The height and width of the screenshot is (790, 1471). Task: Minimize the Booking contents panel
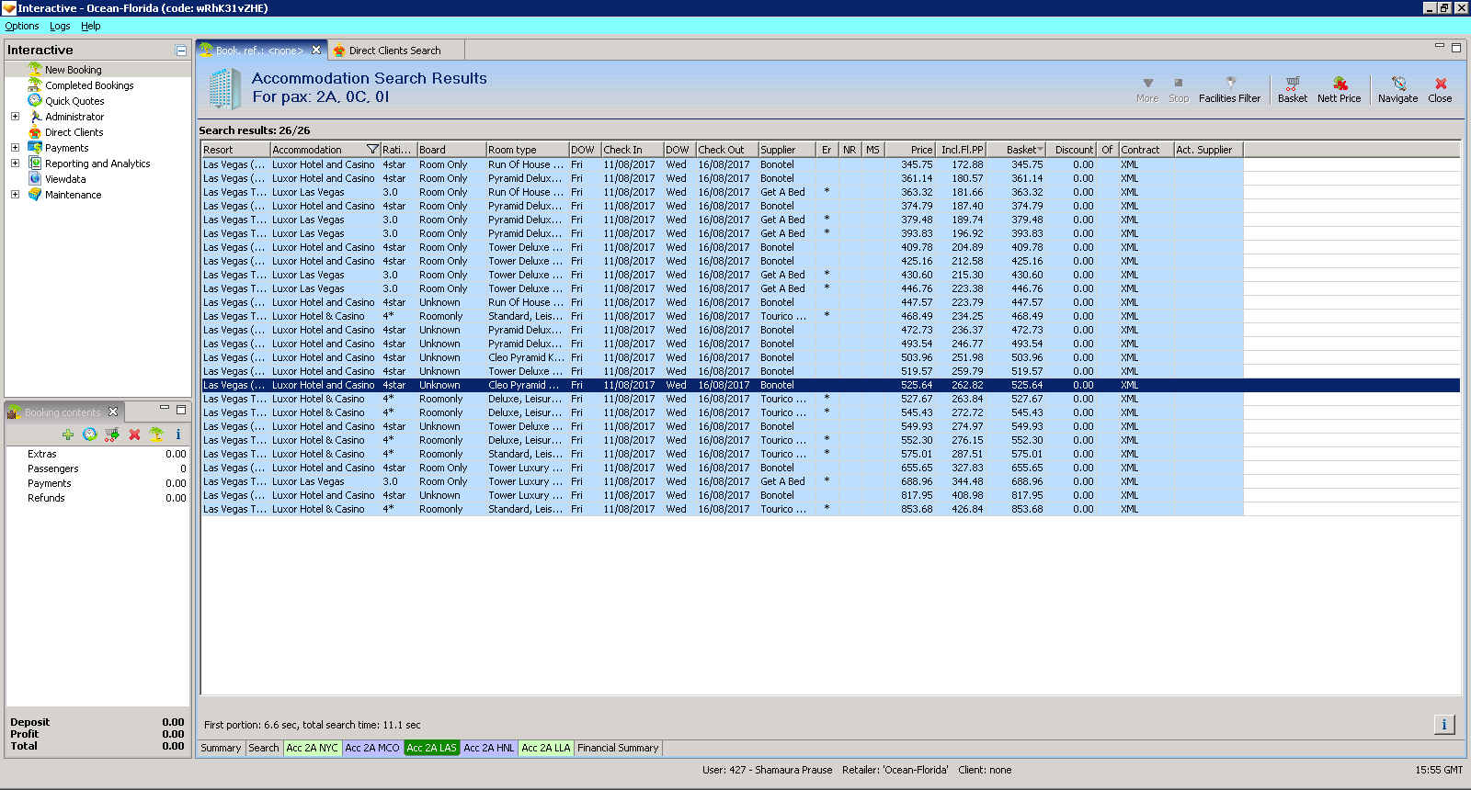pyautogui.click(x=165, y=409)
